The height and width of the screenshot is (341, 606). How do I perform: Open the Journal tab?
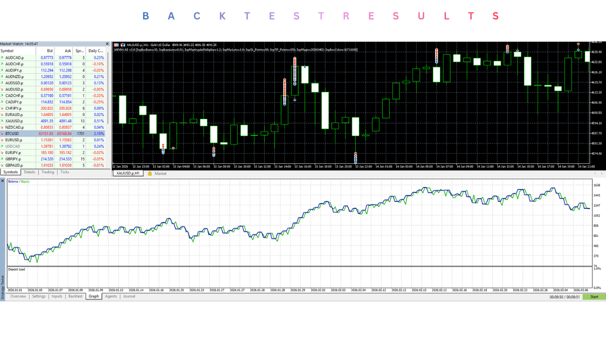click(129, 296)
